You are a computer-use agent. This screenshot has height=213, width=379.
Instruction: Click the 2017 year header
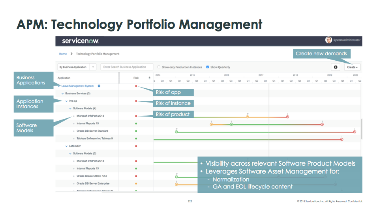[261, 75]
